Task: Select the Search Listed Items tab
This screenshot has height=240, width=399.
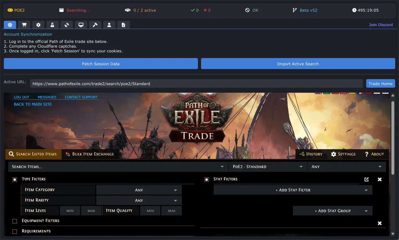Action: pyautogui.click(x=33, y=154)
